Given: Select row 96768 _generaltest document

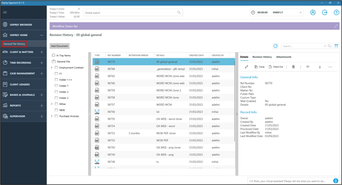Looking at the screenshot, I should pyautogui.click(x=163, y=69).
